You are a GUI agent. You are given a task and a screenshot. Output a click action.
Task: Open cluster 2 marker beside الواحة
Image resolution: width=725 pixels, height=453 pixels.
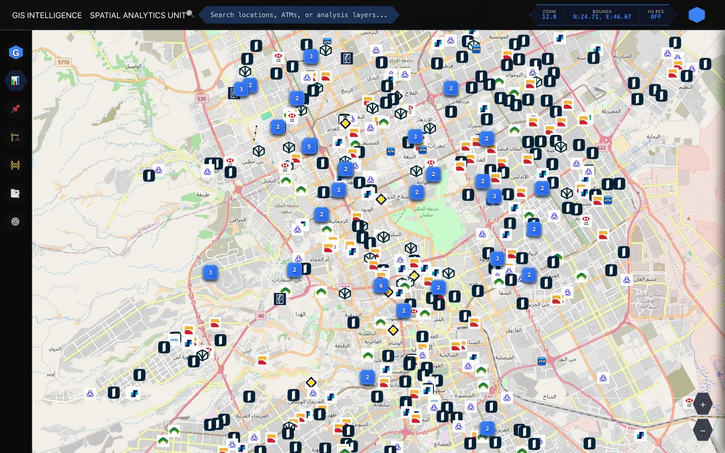(433, 174)
